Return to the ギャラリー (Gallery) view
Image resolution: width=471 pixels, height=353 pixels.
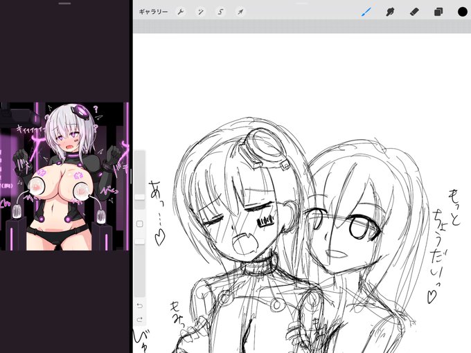point(153,12)
